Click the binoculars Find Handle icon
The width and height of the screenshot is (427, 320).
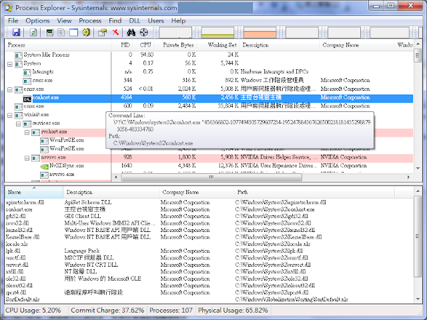pos(131,33)
